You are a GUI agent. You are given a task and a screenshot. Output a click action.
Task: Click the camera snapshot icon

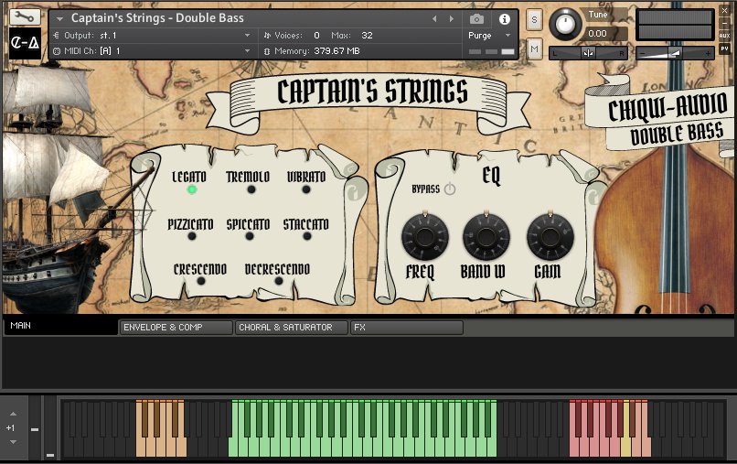tap(476, 18)
